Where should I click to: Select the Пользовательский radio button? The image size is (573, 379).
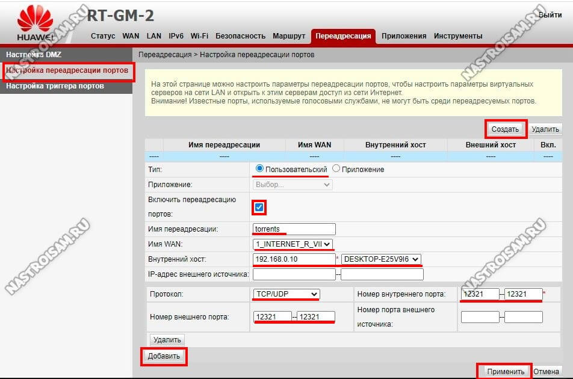tap(260, 169)
